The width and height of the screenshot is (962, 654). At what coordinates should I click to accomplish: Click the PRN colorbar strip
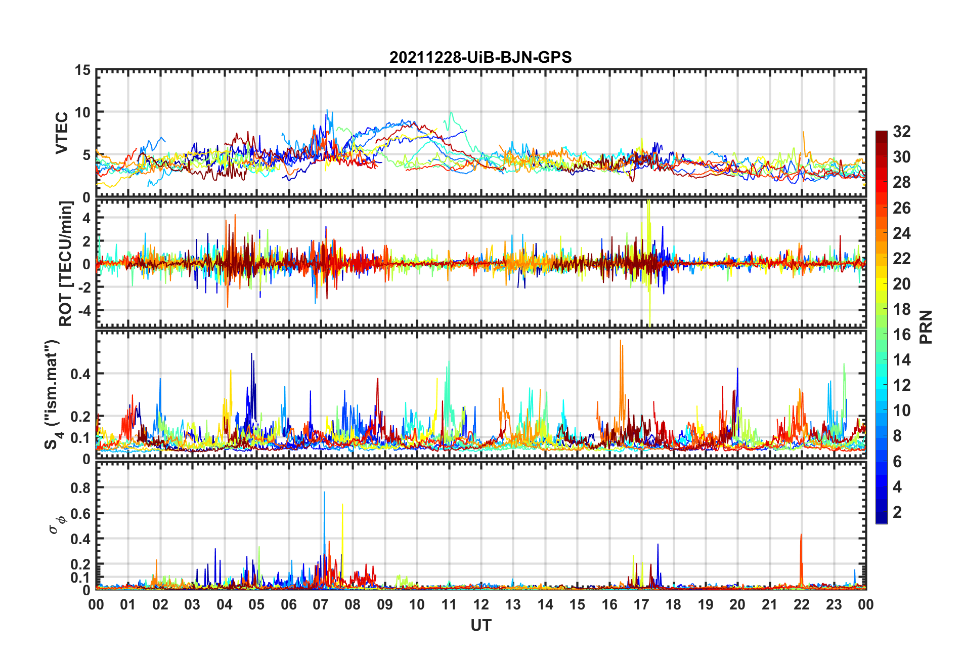pos(882,327)
